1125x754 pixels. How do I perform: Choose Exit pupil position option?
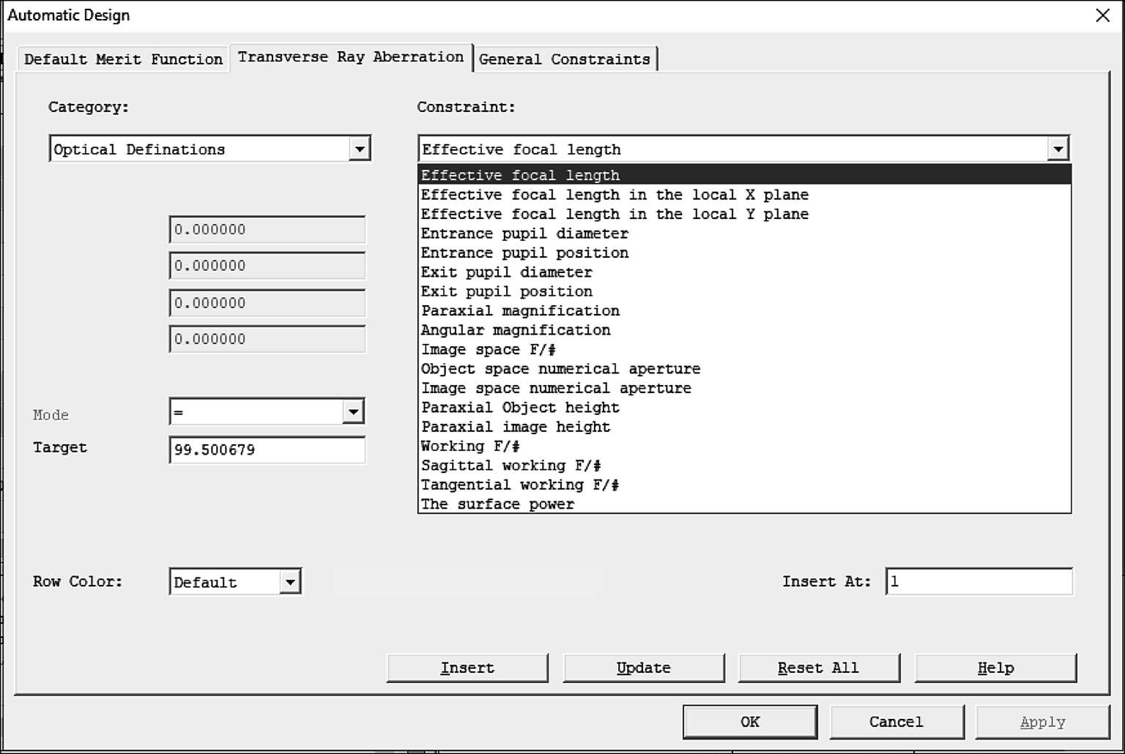click(x=506, y=291)
